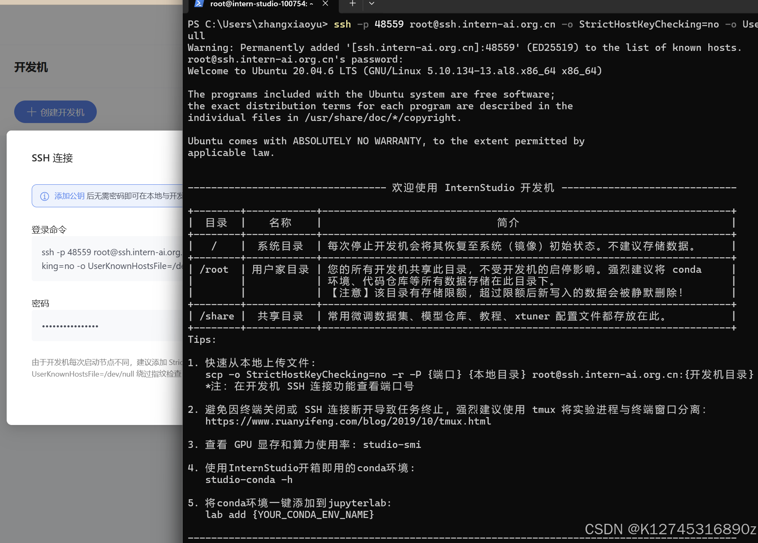Click the 名称 table column header

(x=280, y=223)
